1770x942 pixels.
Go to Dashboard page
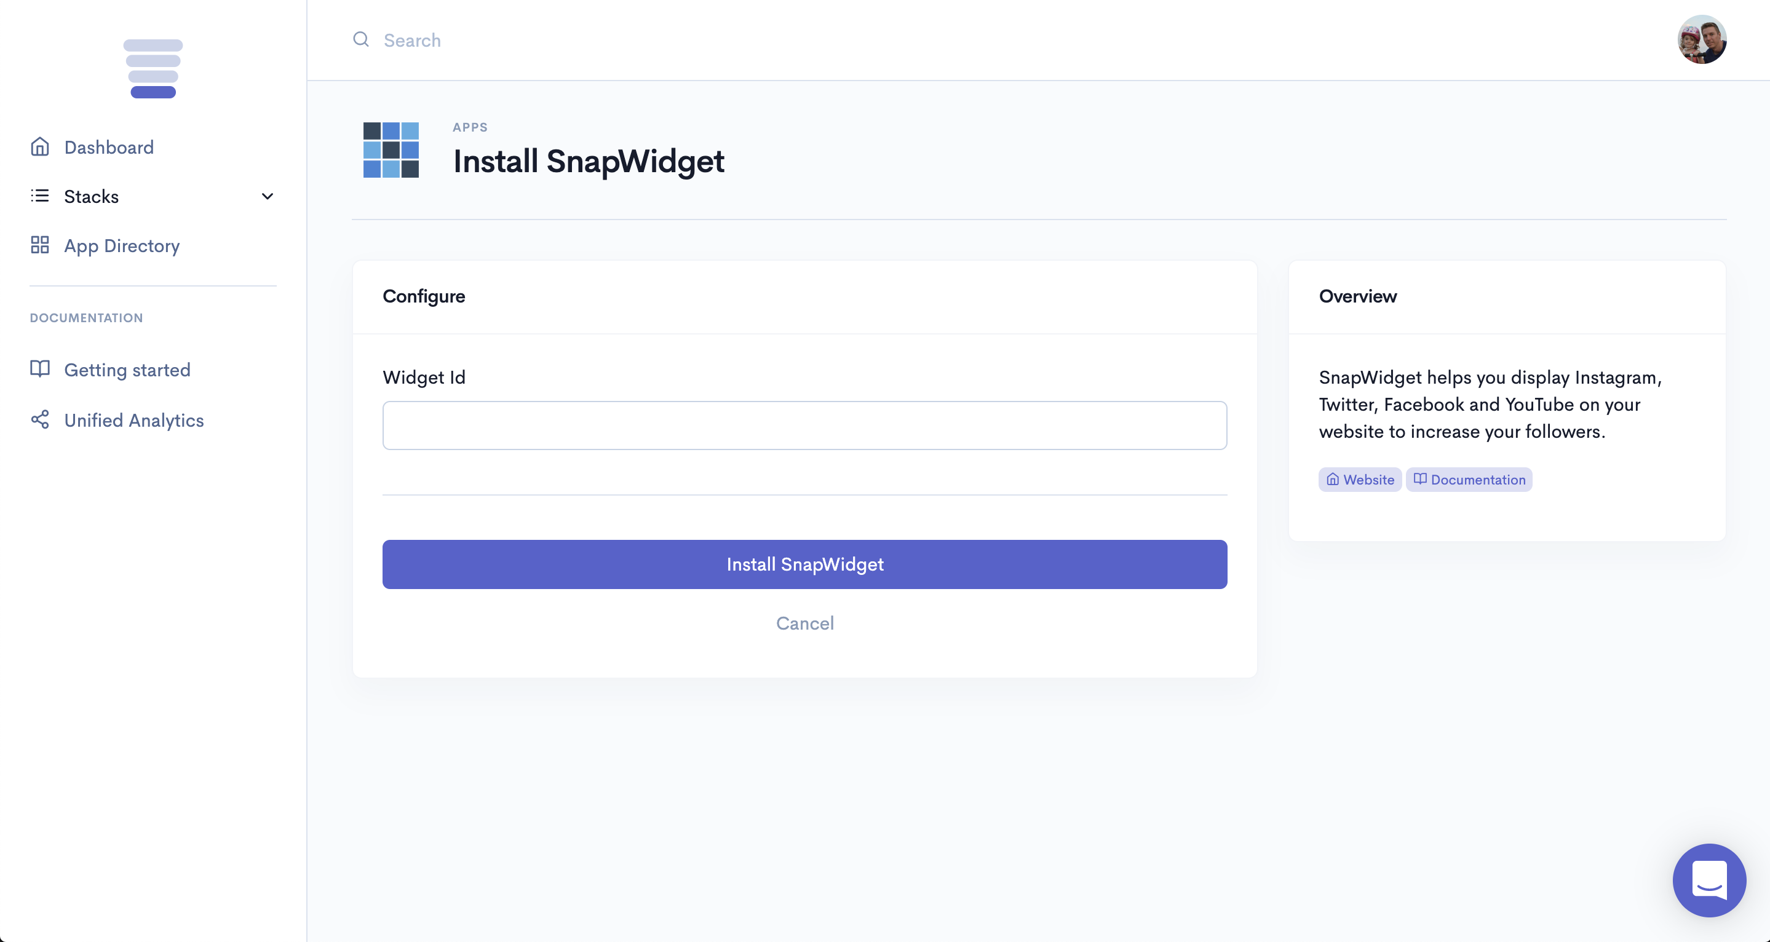(109, 147)
